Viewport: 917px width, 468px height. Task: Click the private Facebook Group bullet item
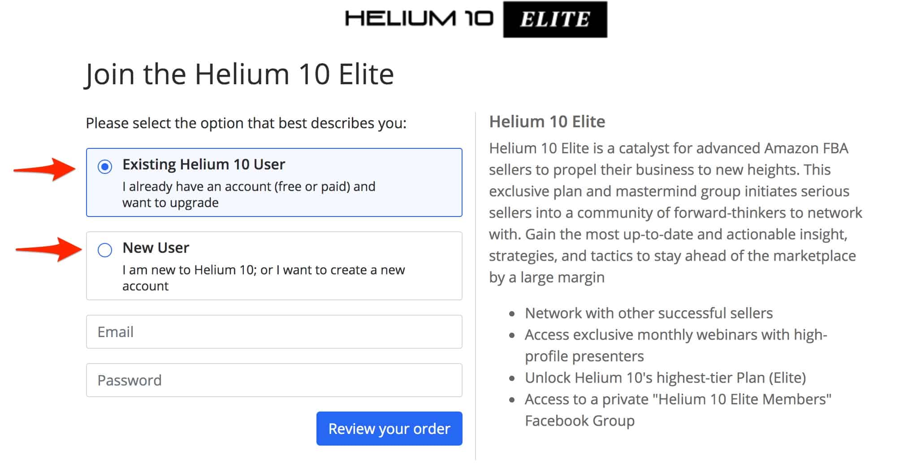678,410
